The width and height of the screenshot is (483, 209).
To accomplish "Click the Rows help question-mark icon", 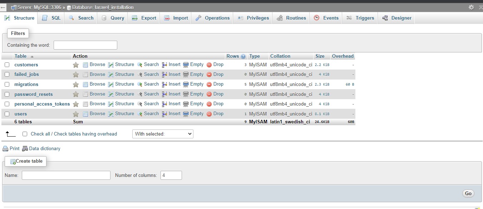I will pyautogui.click(x=243, y=56).
